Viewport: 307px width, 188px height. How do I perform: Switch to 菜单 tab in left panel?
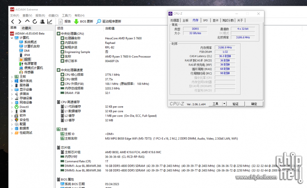(13, 28)
